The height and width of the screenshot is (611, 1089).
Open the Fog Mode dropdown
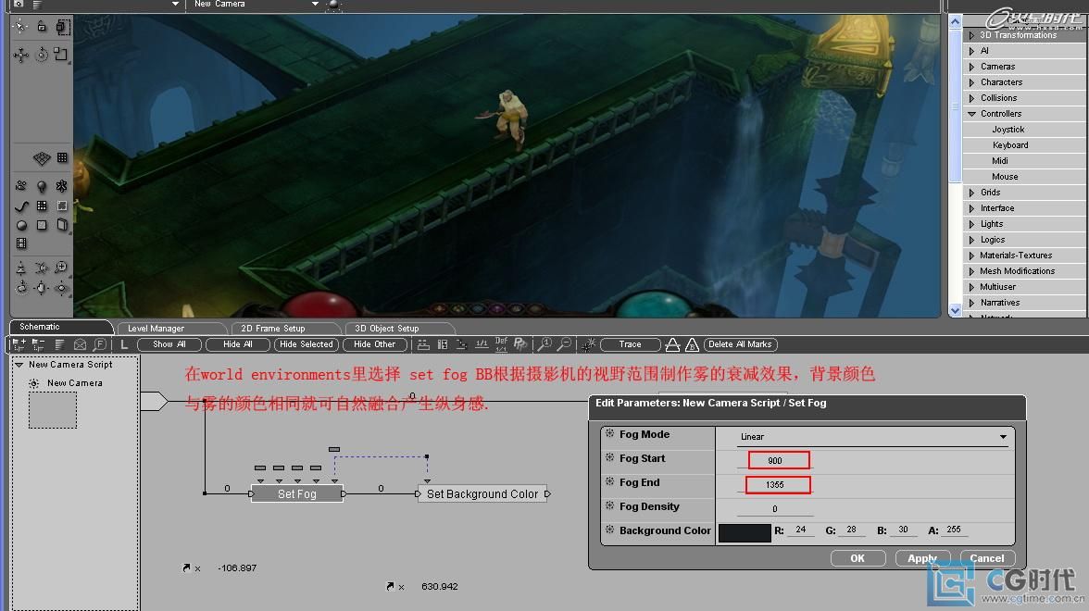coord(873,437)
